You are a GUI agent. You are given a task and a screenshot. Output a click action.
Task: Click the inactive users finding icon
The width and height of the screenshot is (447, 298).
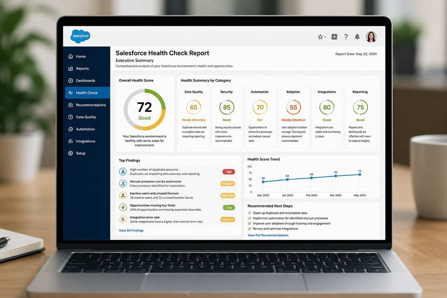point(123,196)
